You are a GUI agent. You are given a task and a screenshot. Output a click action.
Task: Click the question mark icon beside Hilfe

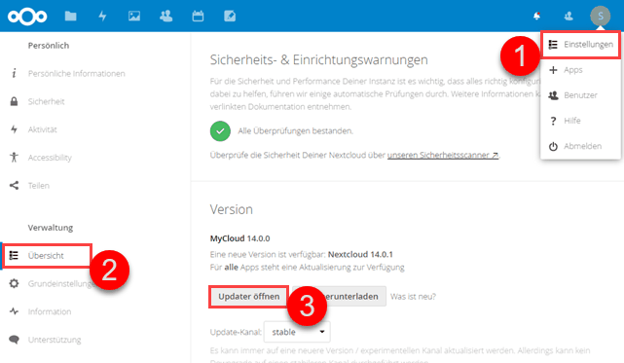(x=553, y=121)
